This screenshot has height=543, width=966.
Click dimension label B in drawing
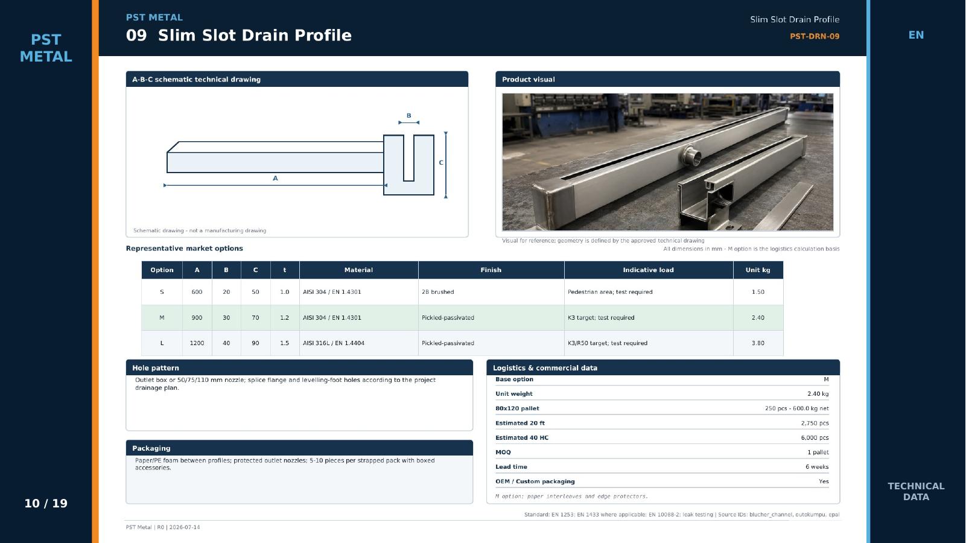pyautogui.click(x=408, y=116)
